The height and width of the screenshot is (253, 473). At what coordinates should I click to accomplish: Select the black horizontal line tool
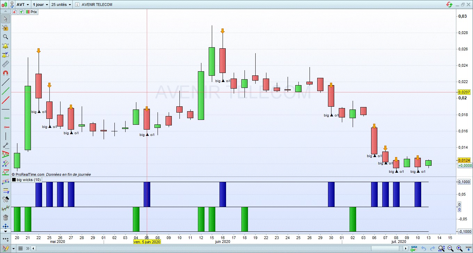6,109
